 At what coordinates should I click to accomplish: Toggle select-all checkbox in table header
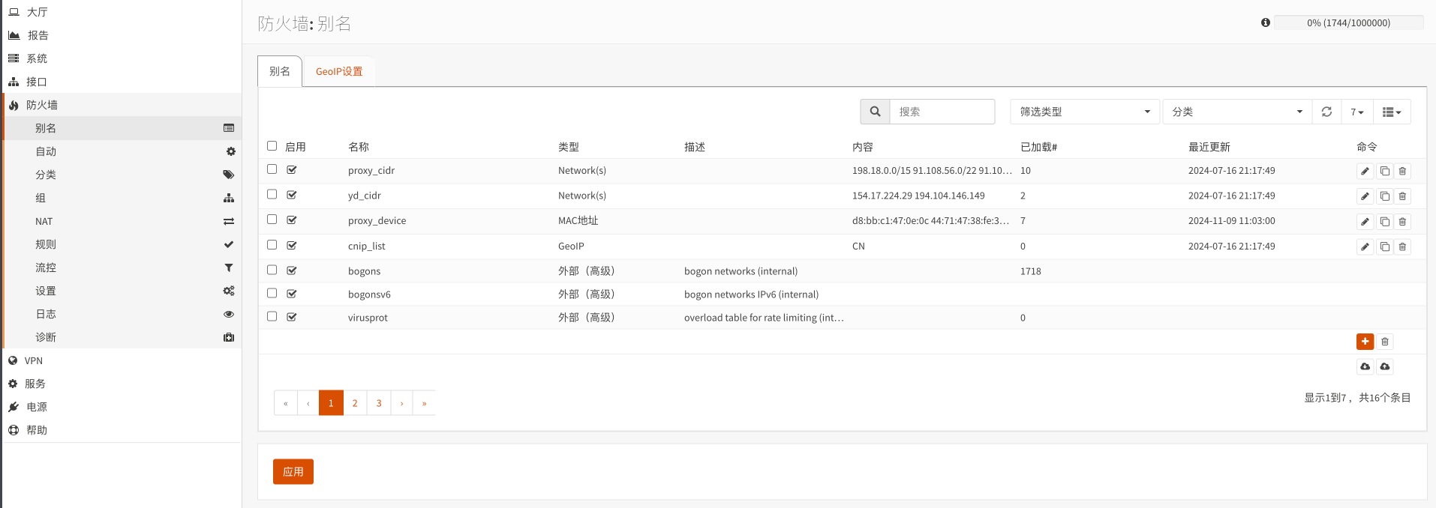pos(272,146)
